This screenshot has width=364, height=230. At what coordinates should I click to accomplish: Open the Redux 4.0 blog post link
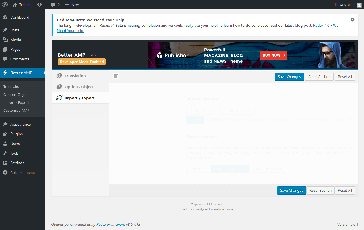tap(326, 25)
